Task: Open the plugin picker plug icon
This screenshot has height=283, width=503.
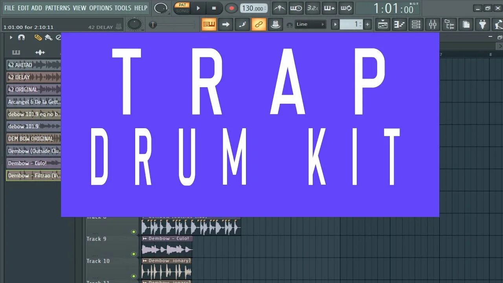Action: 483,24
